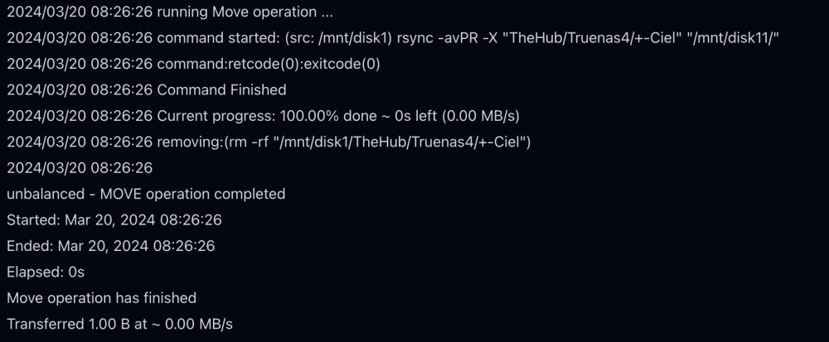Click the 'running Move operation ...' log line
The height and width of the screenshot is (342, 829).
point(170,12)
